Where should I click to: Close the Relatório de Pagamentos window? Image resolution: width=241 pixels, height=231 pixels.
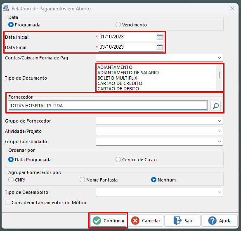232,8
